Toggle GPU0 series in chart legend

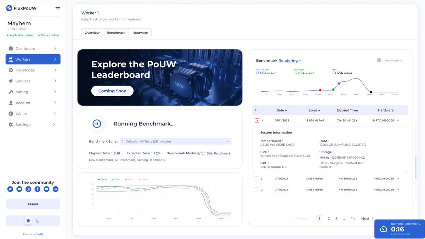tap(102, 180)
